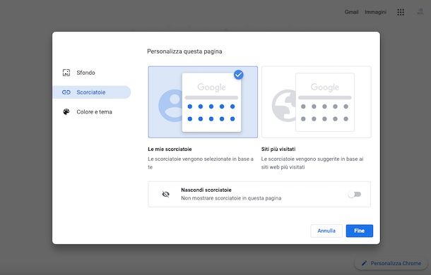This screenshot has height=275, width=431.
Task: Click the blue checkmark on selected shortcut card
Action: click(239, 75)
